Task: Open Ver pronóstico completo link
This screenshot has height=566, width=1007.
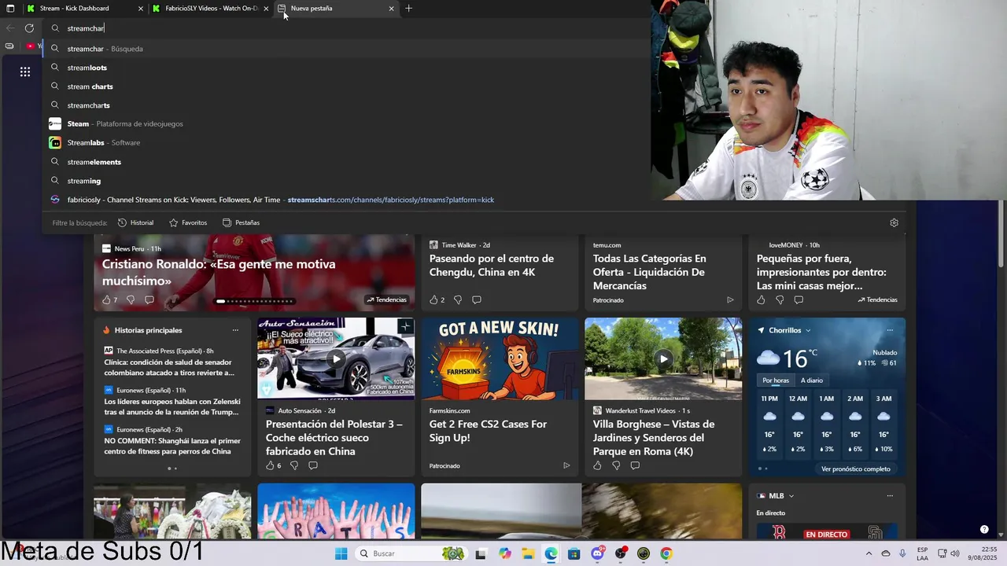Action: (x=856, y=469)
